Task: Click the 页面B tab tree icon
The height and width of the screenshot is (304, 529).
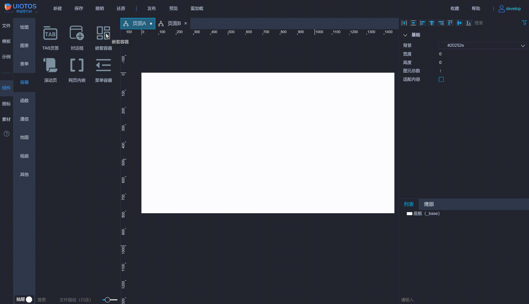Action: pyautogui.click(x=161, y=24)
